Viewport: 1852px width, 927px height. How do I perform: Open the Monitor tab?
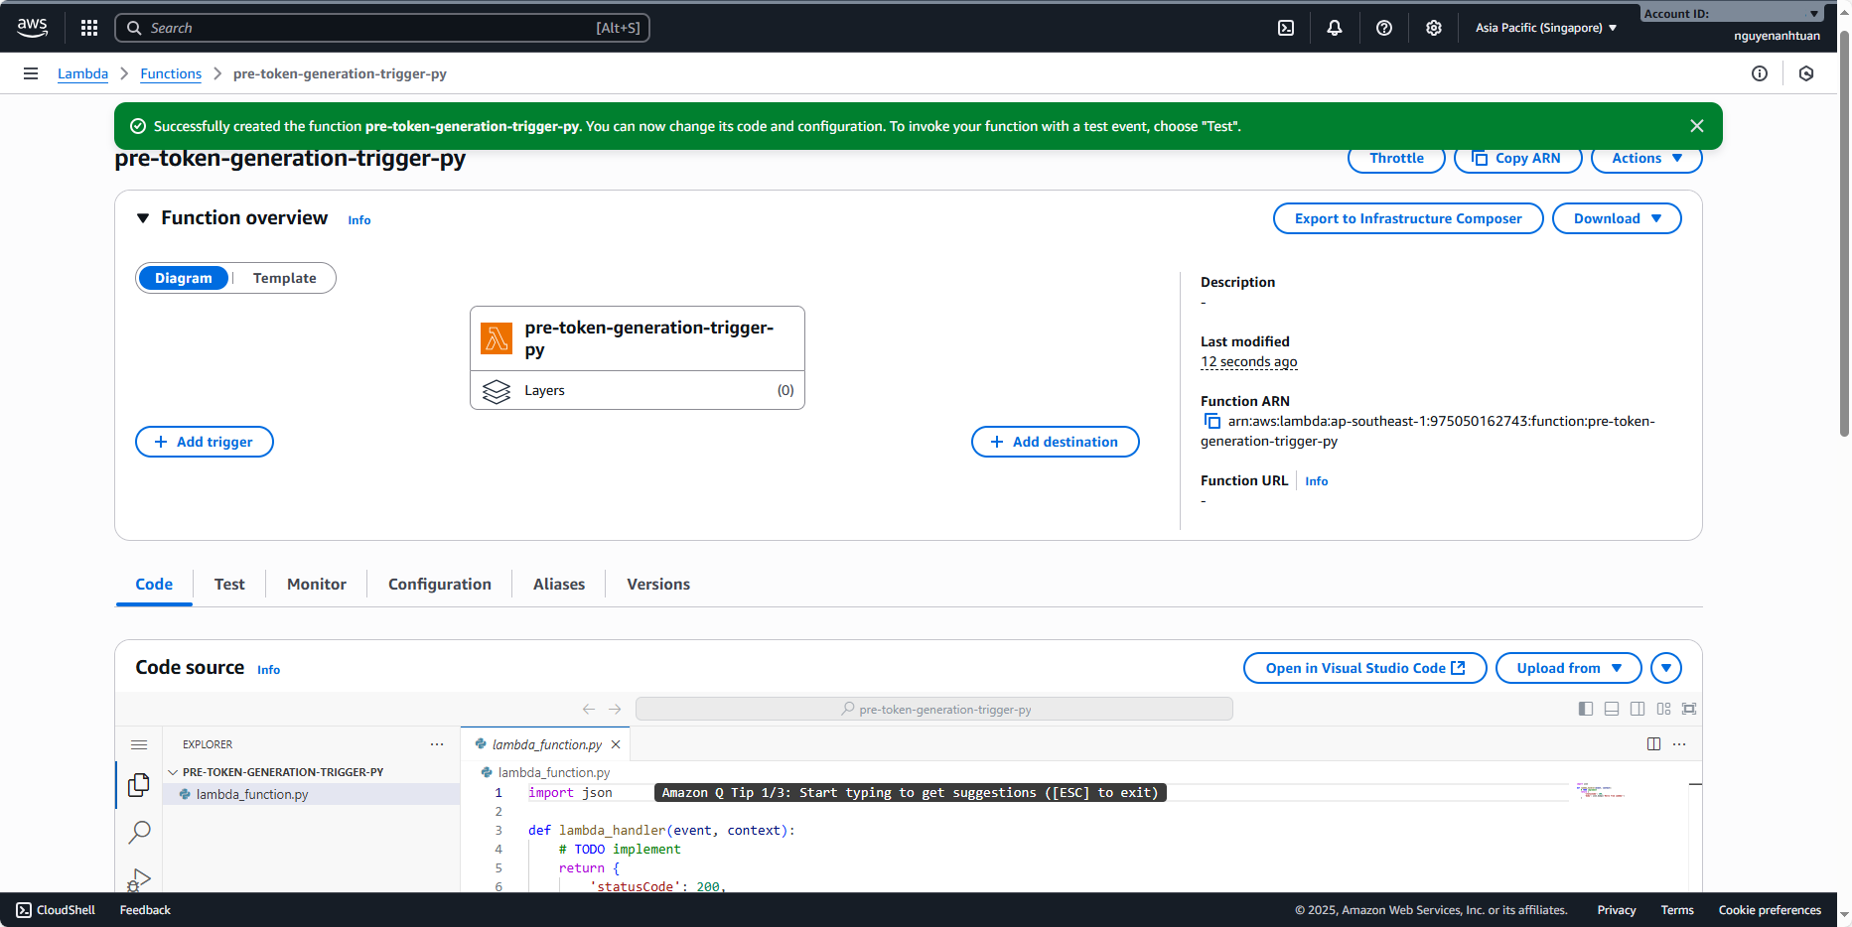(316, 585)
